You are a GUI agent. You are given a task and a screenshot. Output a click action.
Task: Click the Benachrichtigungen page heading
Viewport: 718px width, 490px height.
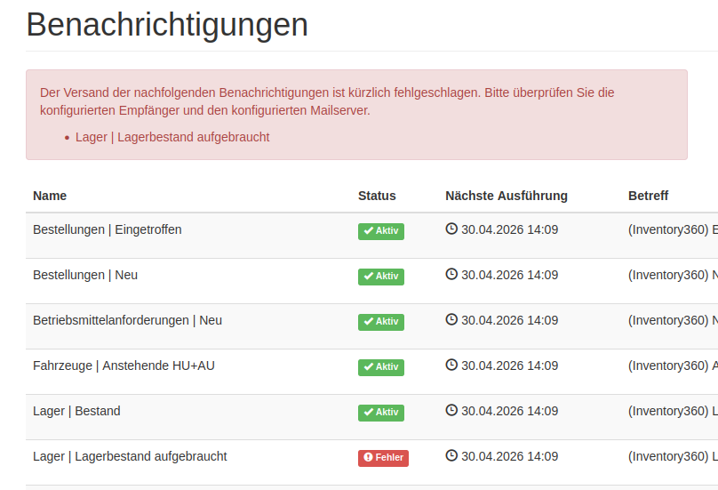click(x=167, y=25)
